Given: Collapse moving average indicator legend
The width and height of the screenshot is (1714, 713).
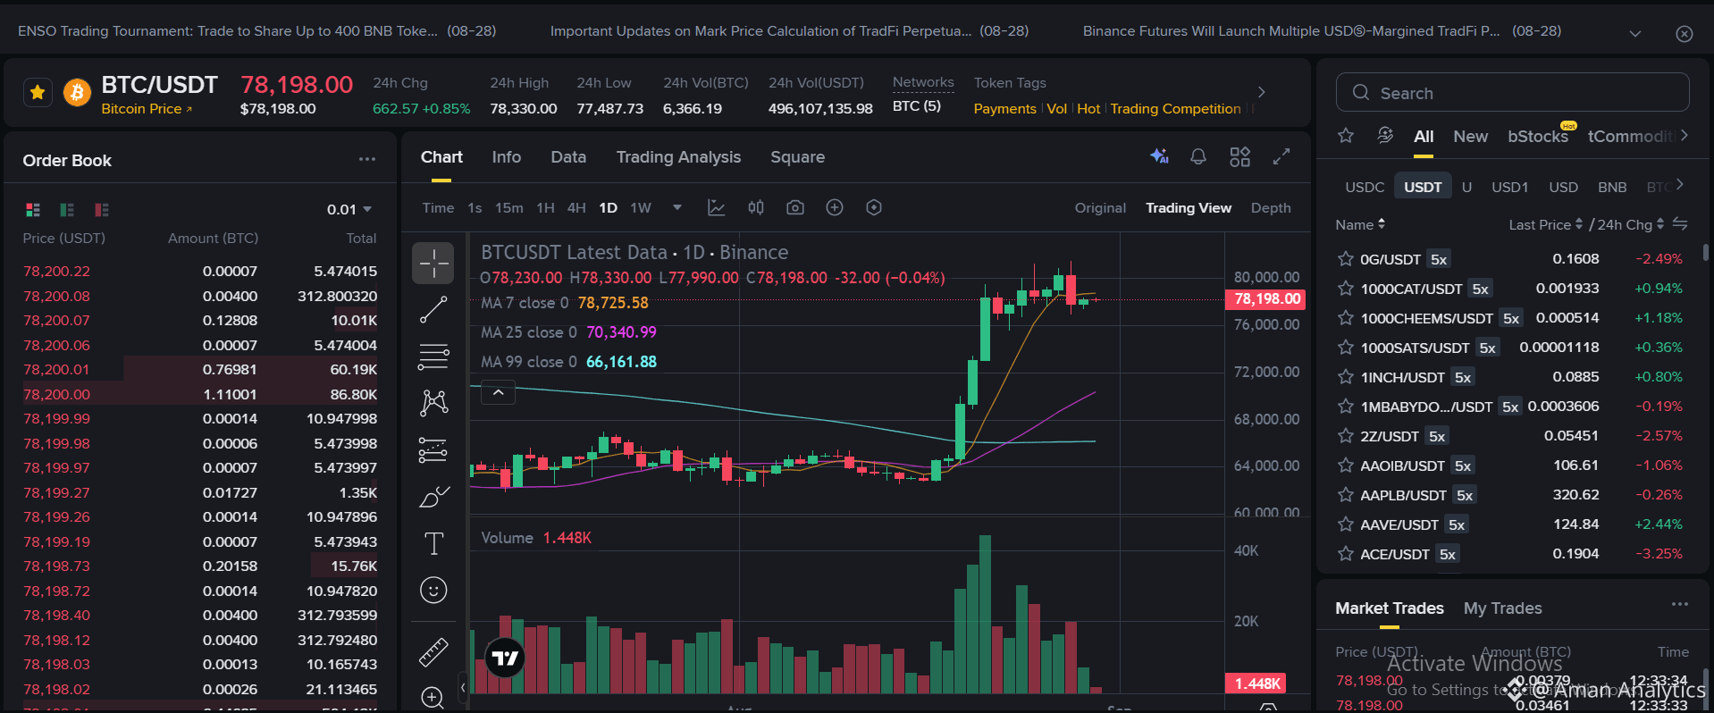Looking at the screenshot, I should pyautogui.click(x=499, y=392).
